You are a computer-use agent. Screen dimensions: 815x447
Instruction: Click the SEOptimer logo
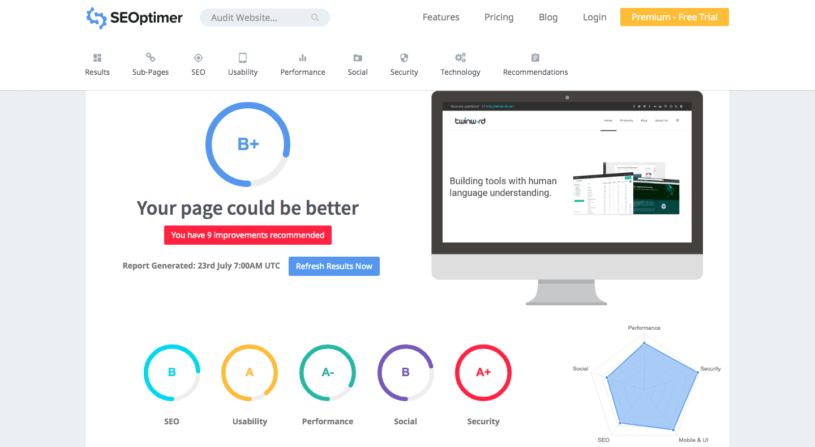click(134, 18)
